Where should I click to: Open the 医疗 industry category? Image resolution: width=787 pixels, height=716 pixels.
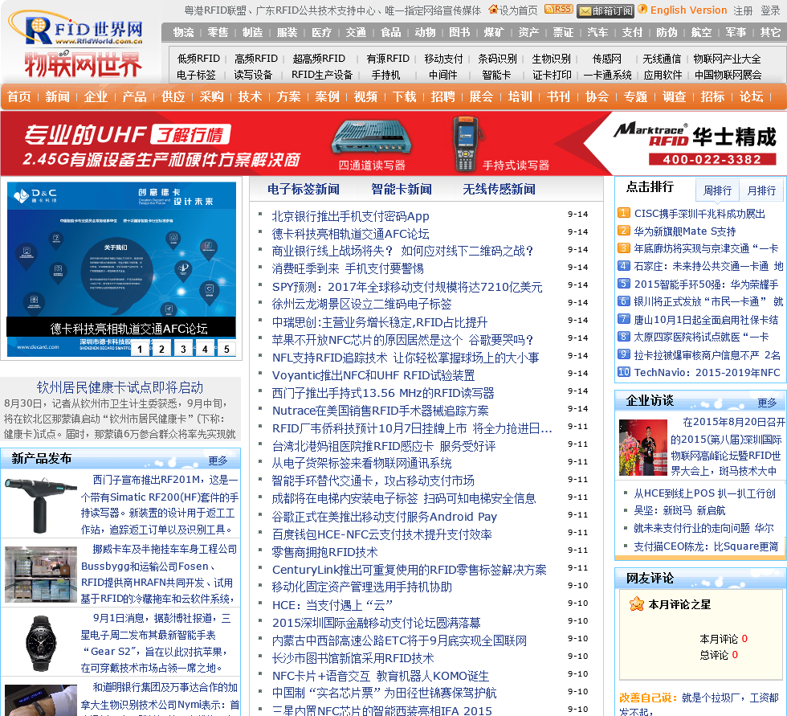tap(321, 33)
